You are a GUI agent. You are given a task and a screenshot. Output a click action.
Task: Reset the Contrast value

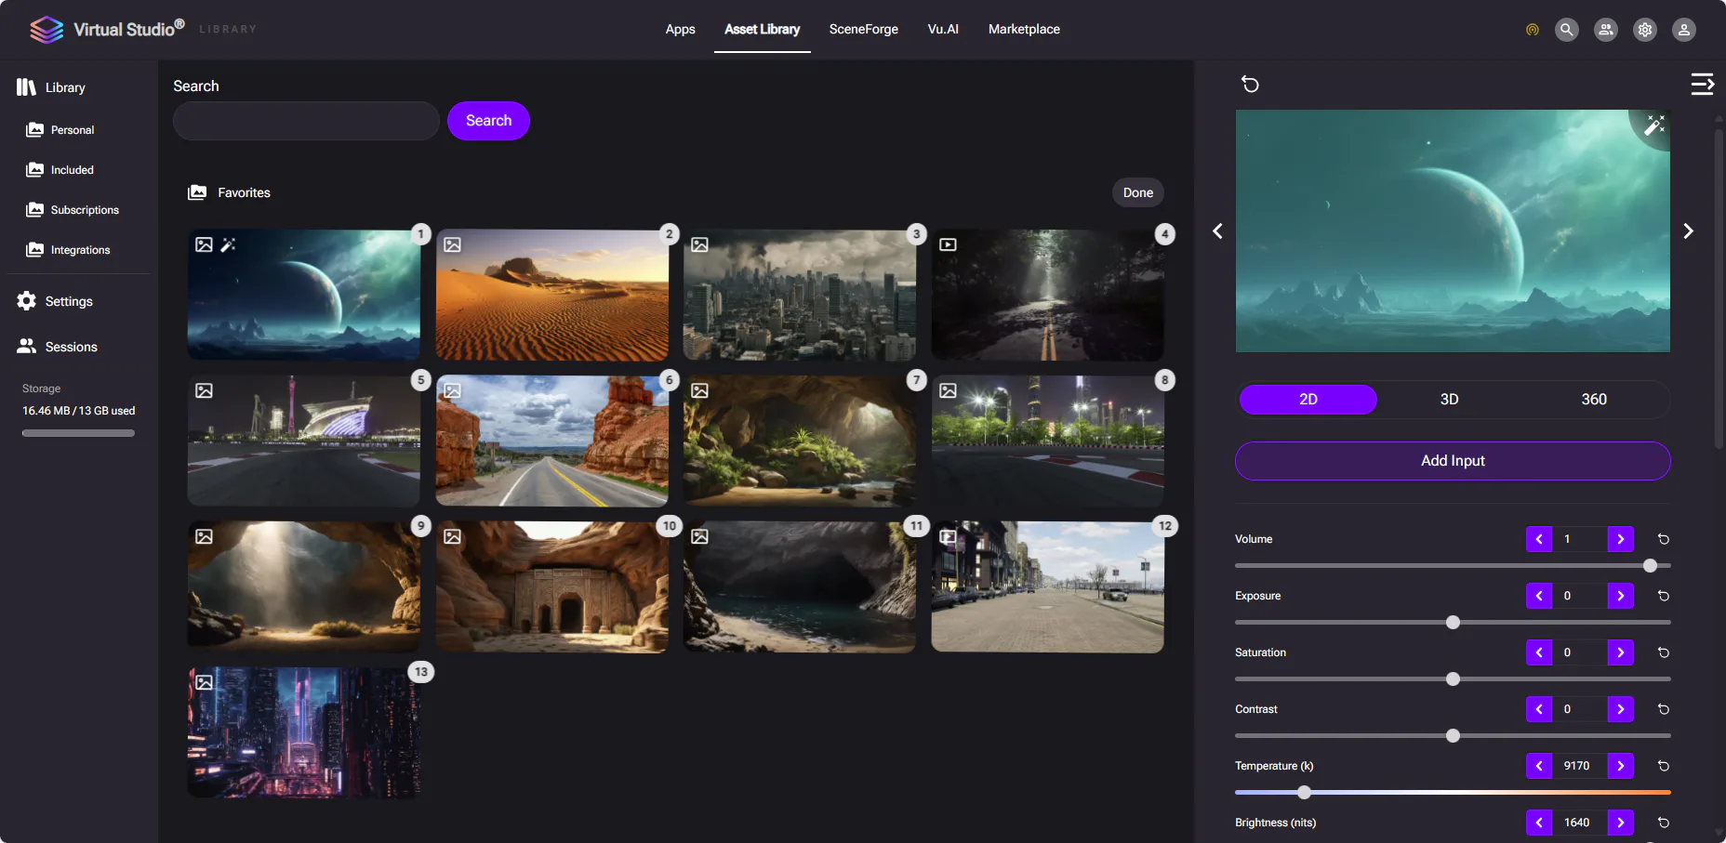click(1664, 709)
